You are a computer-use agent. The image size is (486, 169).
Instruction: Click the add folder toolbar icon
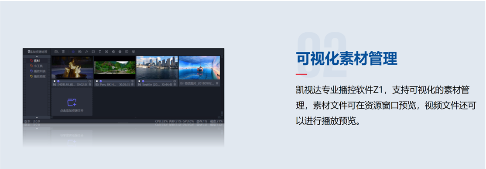pyautogui.click(x=56, y=52)
